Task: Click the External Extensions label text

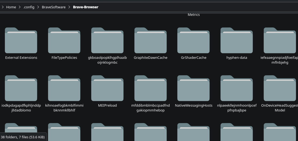Action: 21,58
